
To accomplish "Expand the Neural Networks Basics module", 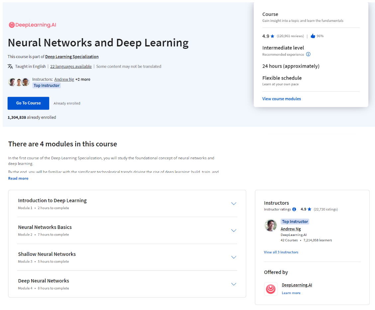I will (234, 230).
